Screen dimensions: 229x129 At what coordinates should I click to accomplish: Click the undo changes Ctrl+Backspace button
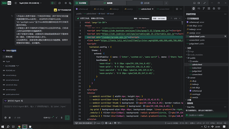coord(142,19)
